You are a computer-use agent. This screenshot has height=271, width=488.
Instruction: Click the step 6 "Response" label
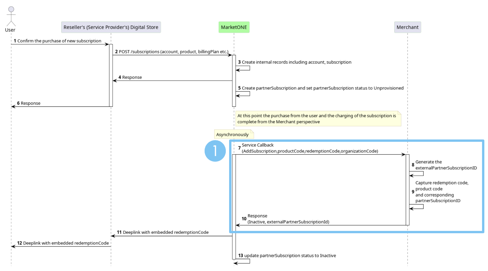coord(30,103)
